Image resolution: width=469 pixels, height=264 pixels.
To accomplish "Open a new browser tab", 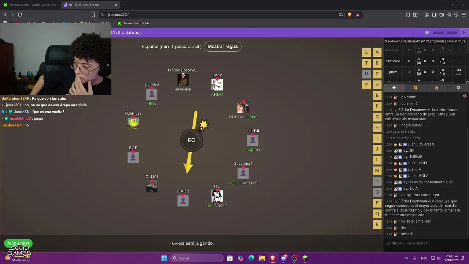I will click(x=125, y=5).
